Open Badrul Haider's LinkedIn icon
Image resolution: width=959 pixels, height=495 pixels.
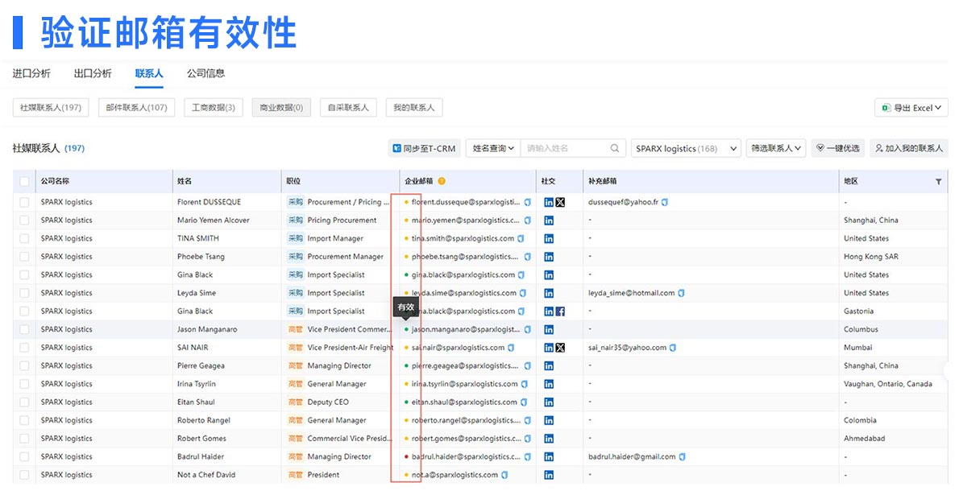(x=549, y=457)
